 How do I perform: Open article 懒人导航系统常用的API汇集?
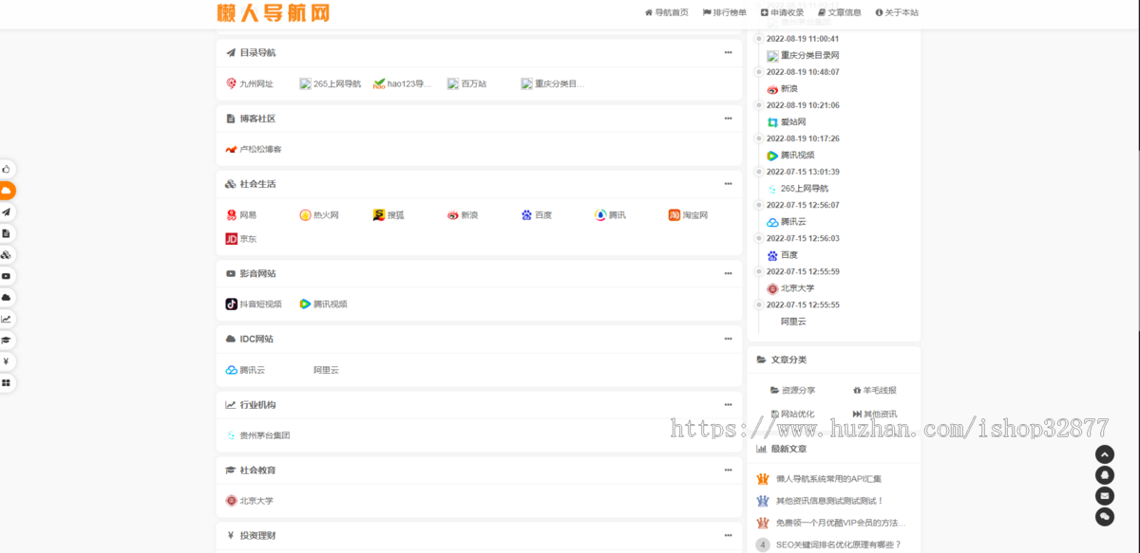click(828, 479)
